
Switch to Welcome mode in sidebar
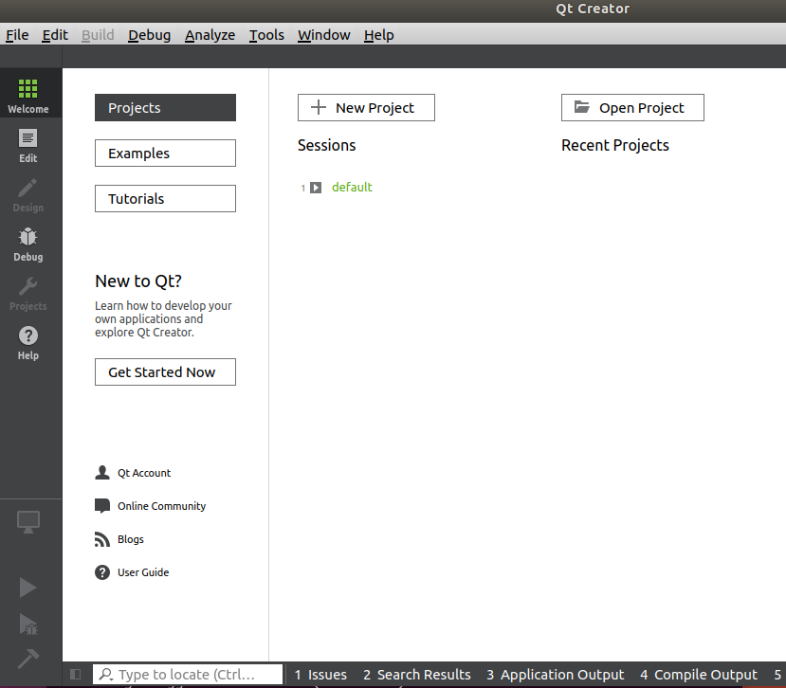28,95
